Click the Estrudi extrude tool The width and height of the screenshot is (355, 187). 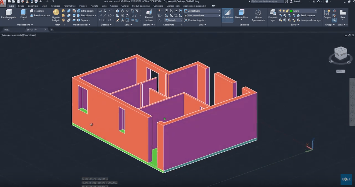click(x=24, y=14)
